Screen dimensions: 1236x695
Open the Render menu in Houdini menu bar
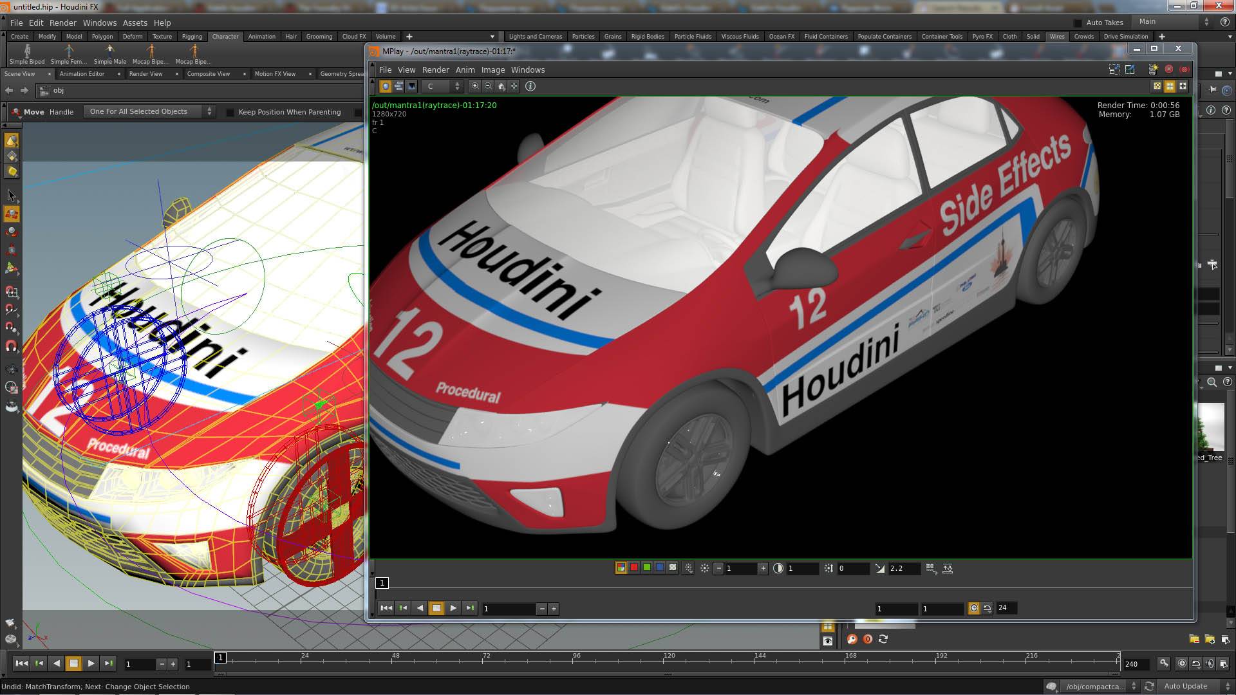coord(62,23)
